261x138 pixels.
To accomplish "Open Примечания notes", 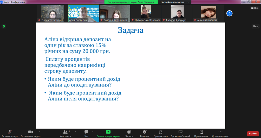I will (201, 134).
